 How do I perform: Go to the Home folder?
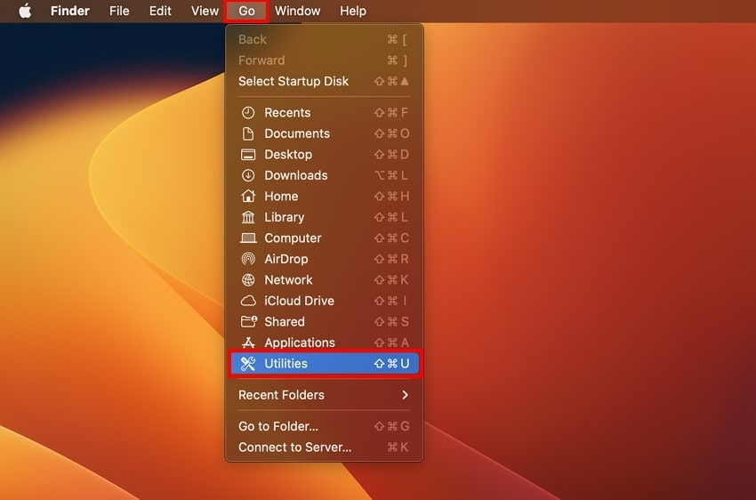[x=324, y=197]
